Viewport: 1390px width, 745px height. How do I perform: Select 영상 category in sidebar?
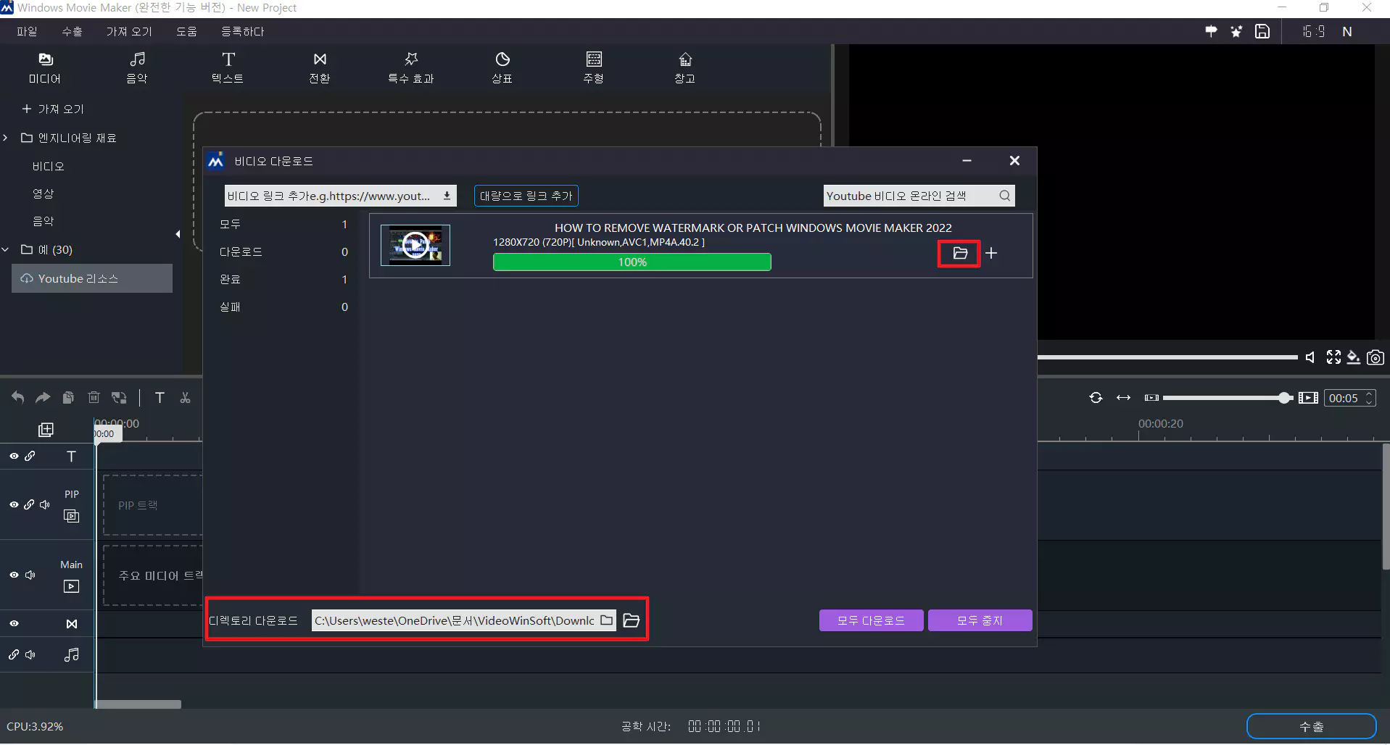(43, 193)
